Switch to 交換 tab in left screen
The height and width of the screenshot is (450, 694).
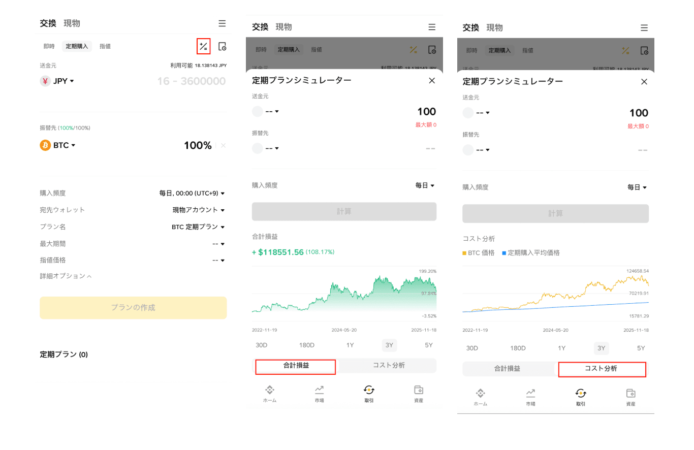(48, 23)
